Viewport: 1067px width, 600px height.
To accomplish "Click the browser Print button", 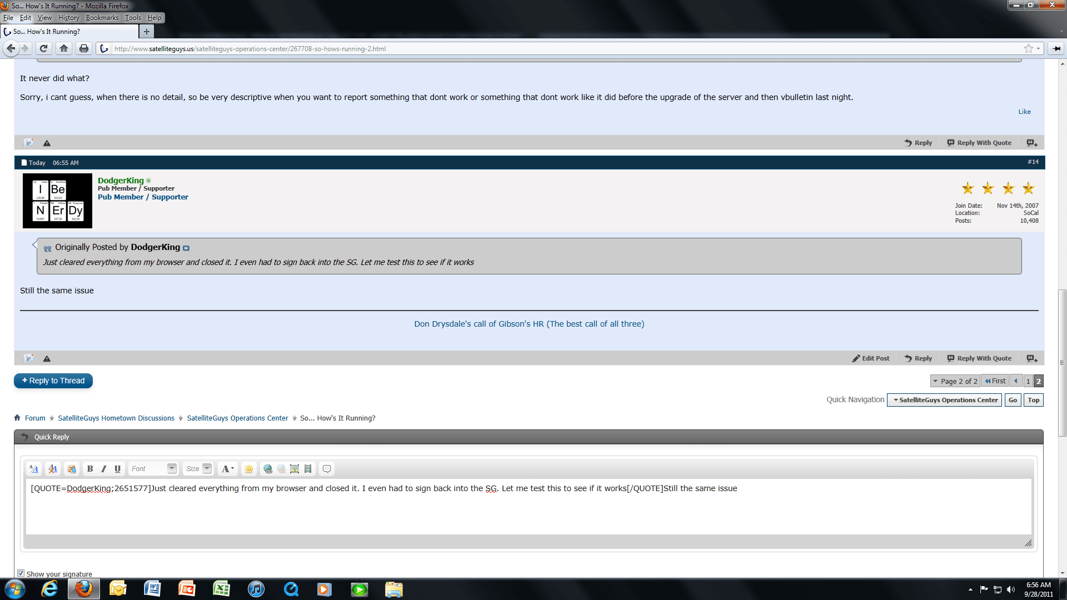I will (x=84, y=48).
